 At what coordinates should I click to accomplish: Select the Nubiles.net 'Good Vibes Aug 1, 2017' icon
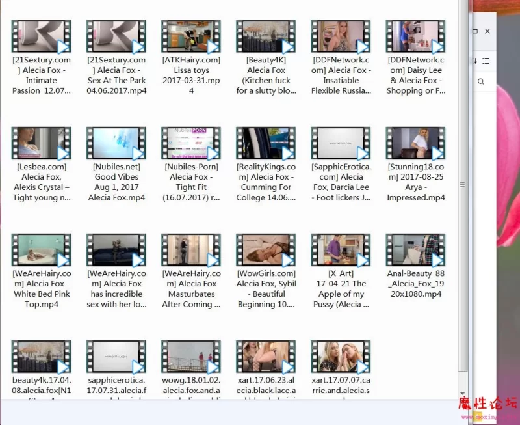116,143
